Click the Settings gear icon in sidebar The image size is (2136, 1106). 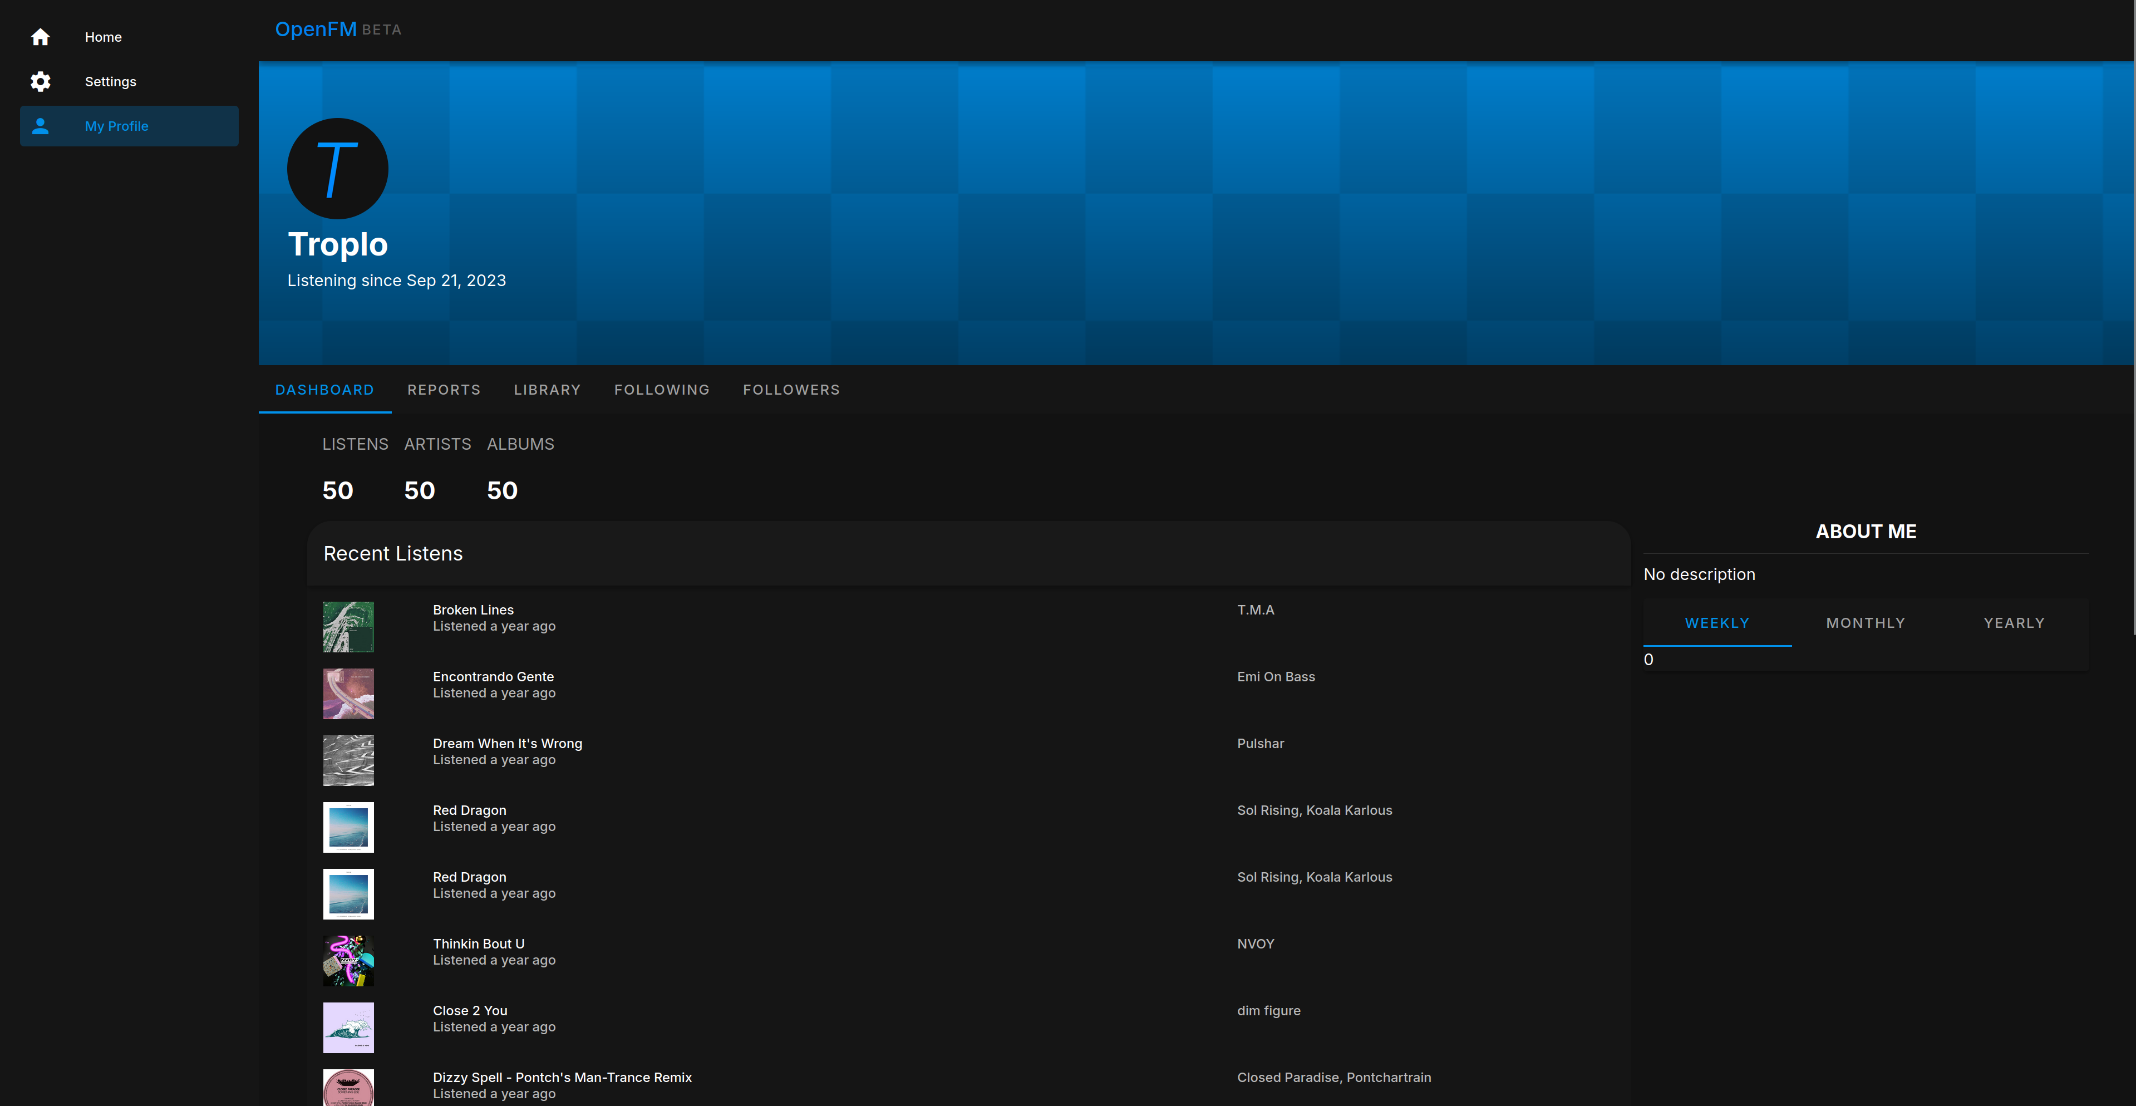tap(40, 81)
